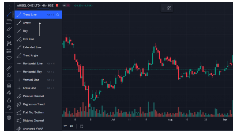The width and height of the screenshot is (237, 134).
Task: Expand the arrow shapes tool group
Action: [x=9, y=36]
